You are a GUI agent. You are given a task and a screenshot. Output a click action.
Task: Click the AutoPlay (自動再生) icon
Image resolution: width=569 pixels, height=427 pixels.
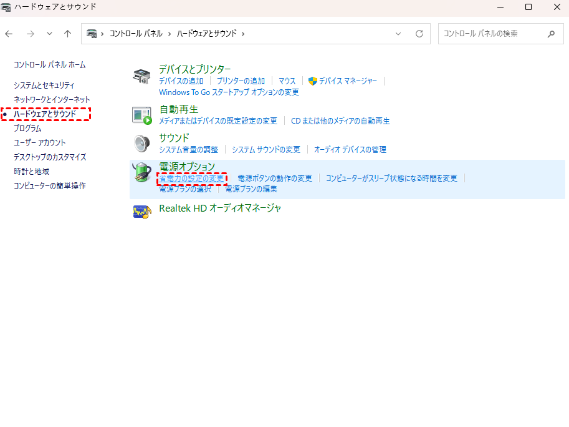141,115
